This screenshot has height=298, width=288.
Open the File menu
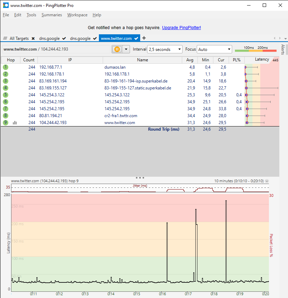(6, 15)
